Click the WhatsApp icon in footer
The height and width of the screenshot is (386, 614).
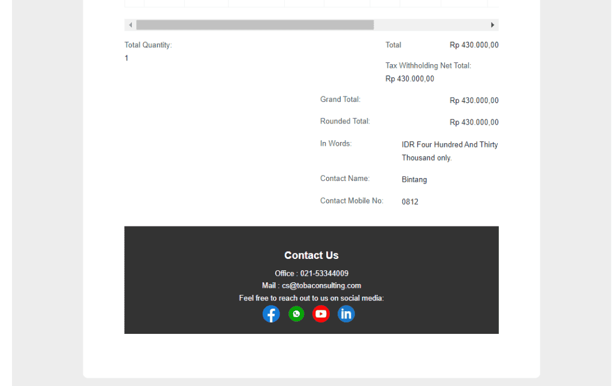point(296,314)
